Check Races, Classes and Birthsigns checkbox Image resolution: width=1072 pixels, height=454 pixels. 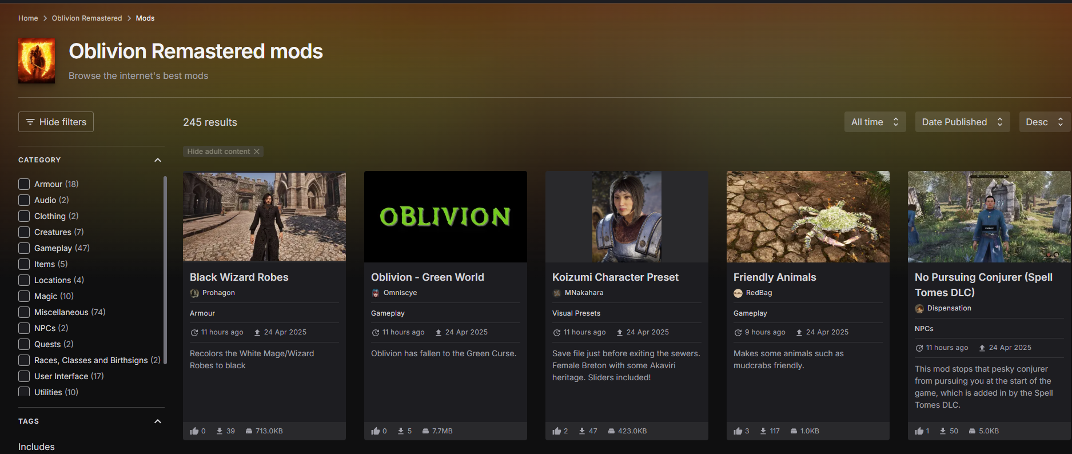tap(24, 360)
